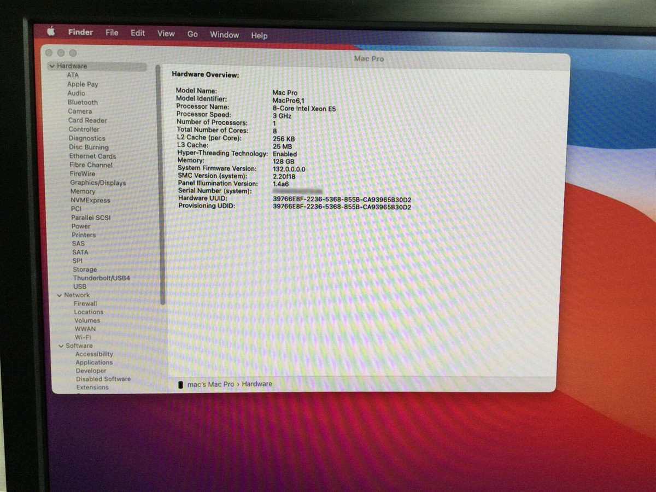656x492 pixels.
Task: Open the Finder menu
Action: [x=80, y=32]
